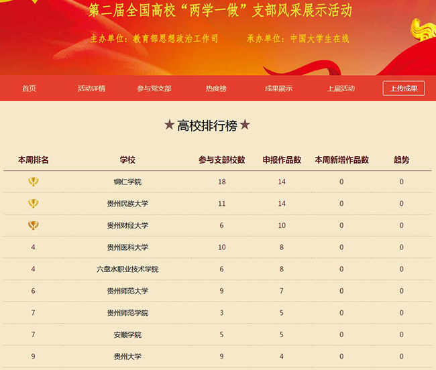Viewport: 436px width, 370px height.
Task: Open 成果展示 navigation tab
Action: (278, 88)
